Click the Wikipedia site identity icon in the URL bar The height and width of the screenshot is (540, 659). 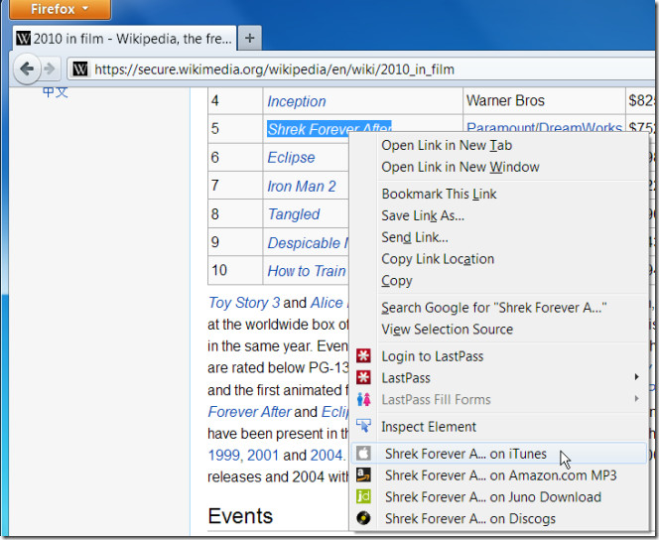(80, 68)
